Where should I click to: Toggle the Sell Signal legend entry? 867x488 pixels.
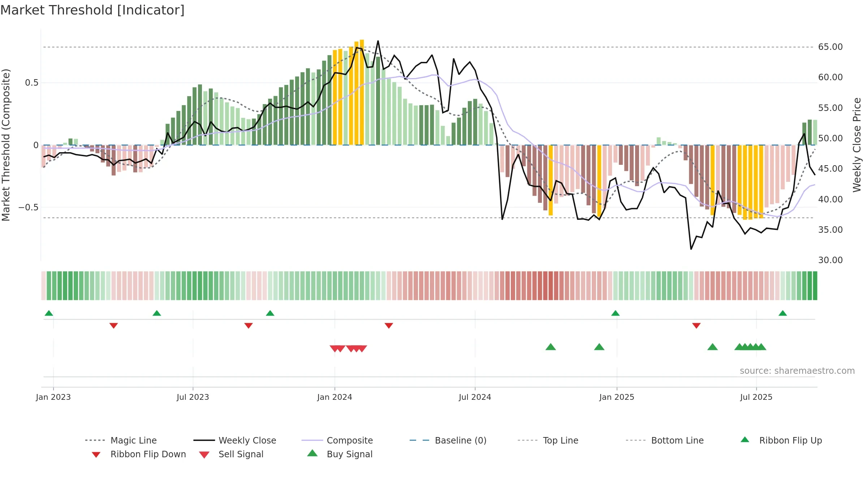pos(231,454)
